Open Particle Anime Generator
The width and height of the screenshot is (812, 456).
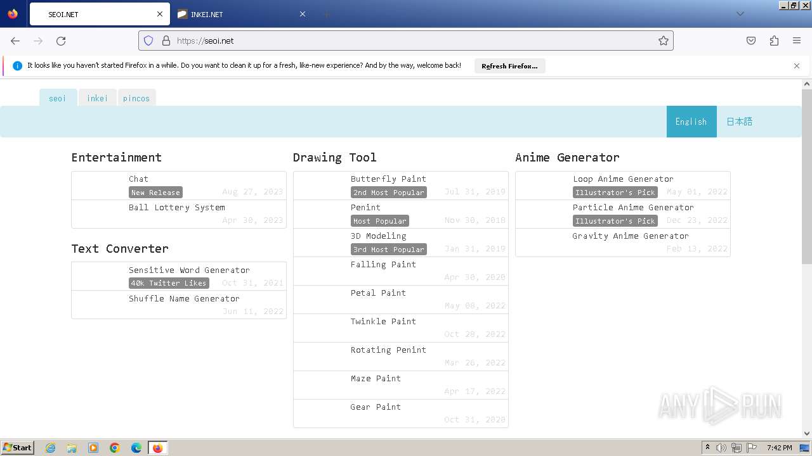coord(623,214)
